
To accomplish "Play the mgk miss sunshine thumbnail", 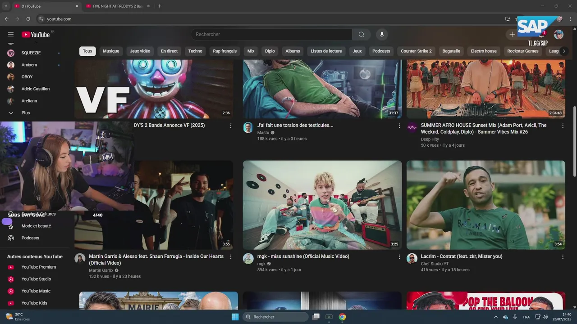I will click(322, 205).
